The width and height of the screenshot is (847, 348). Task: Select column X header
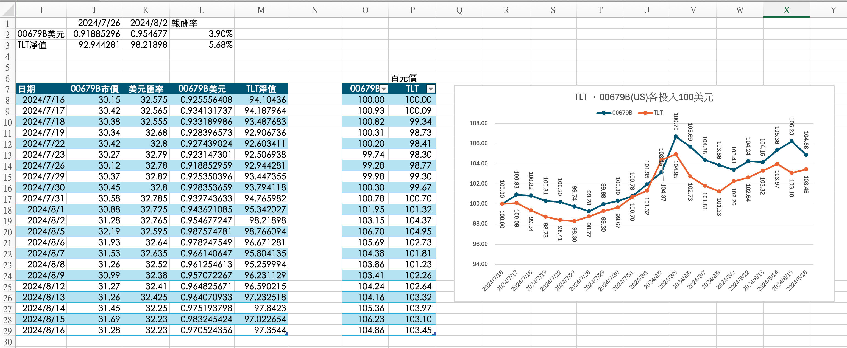pyautogui.click(x=786, y=10)
